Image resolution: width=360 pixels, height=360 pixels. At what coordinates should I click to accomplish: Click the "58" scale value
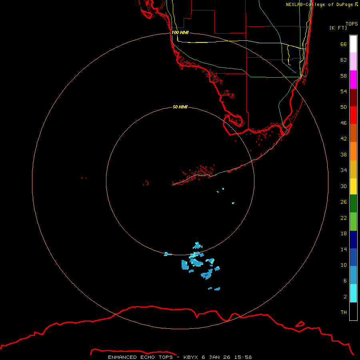(x=344, y=76)
